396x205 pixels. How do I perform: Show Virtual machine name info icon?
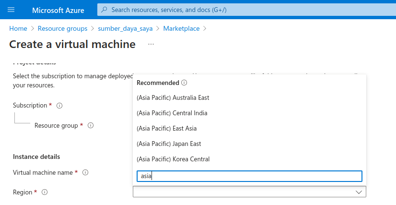point(85,172)
